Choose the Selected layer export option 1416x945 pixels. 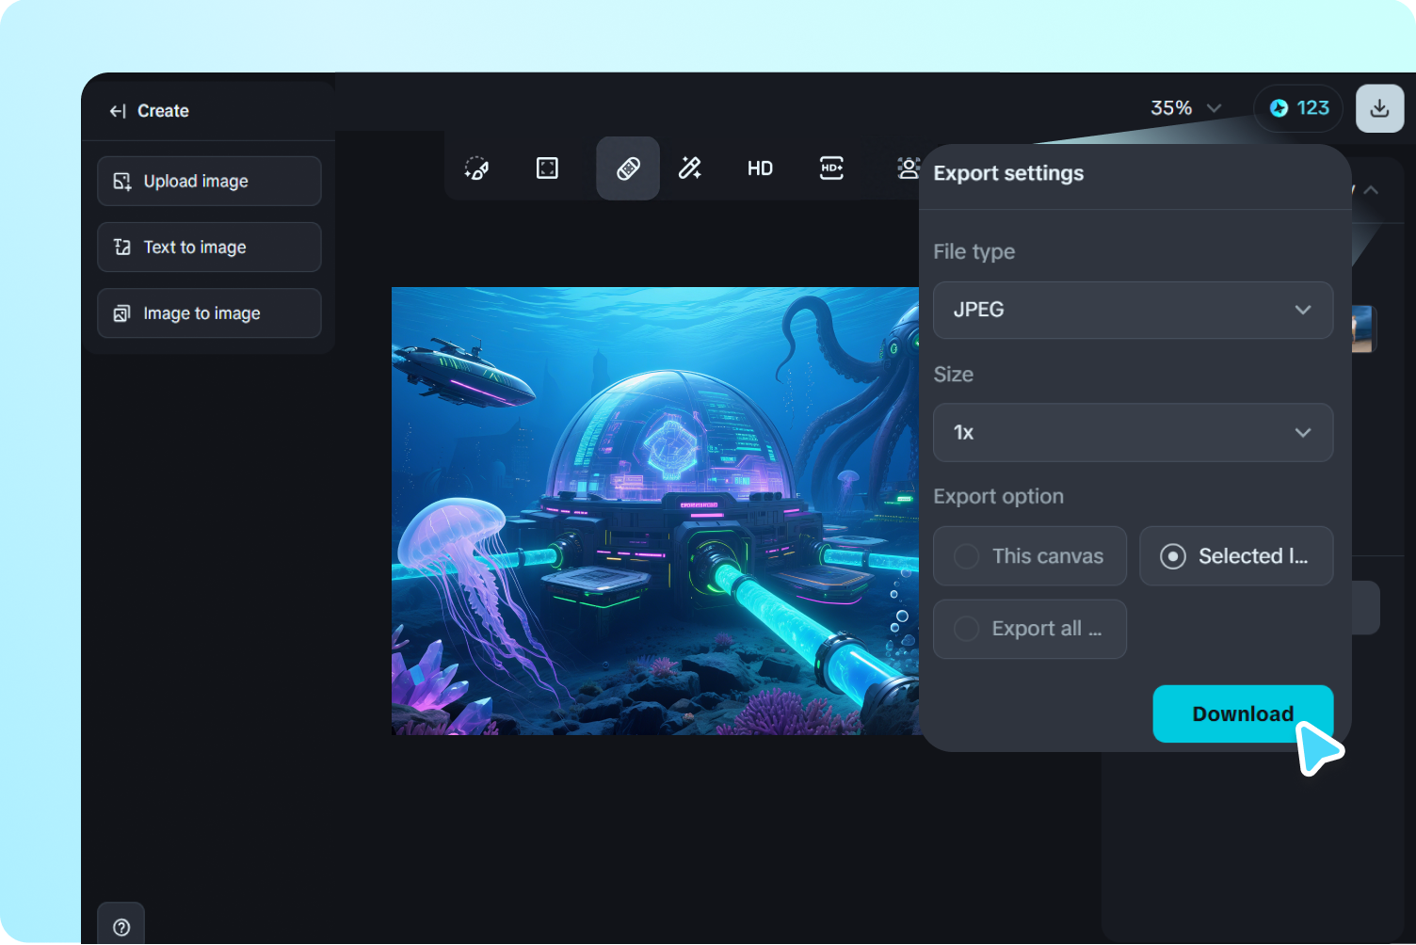[x=1236, y=556]
